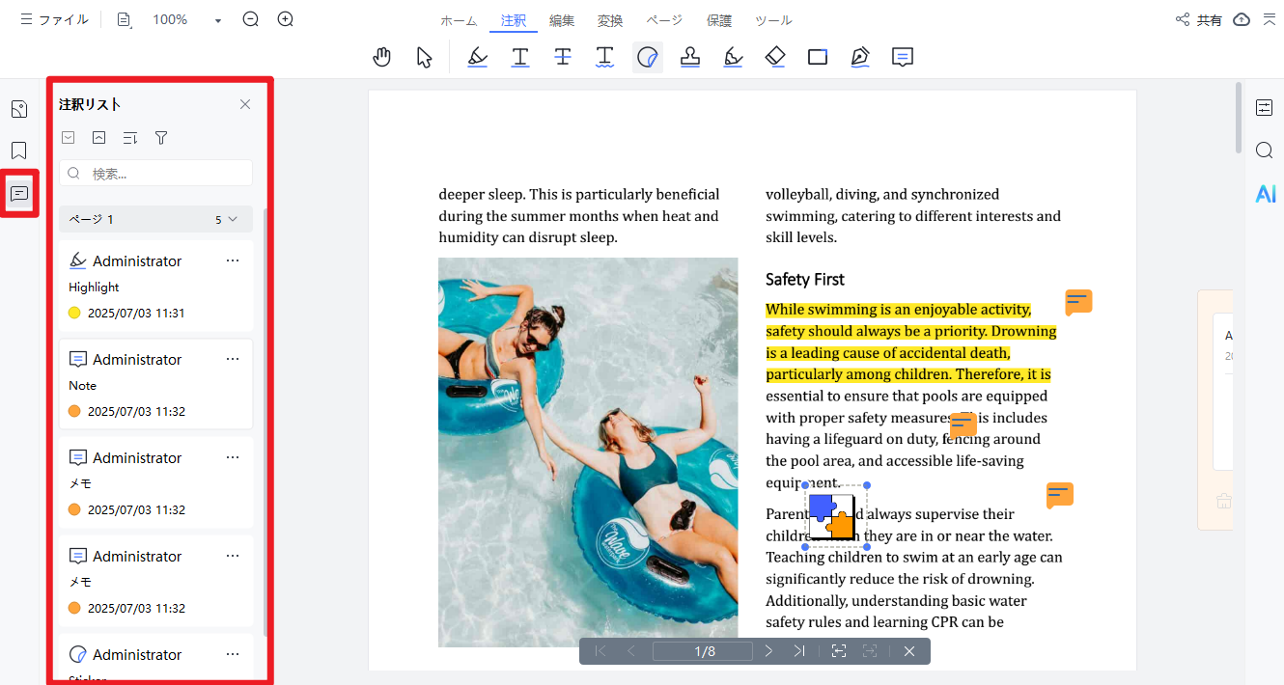Collapse the ページ 1 annotation group
The width and height of the screenshot is (1284, 685).
click(233, 219)
